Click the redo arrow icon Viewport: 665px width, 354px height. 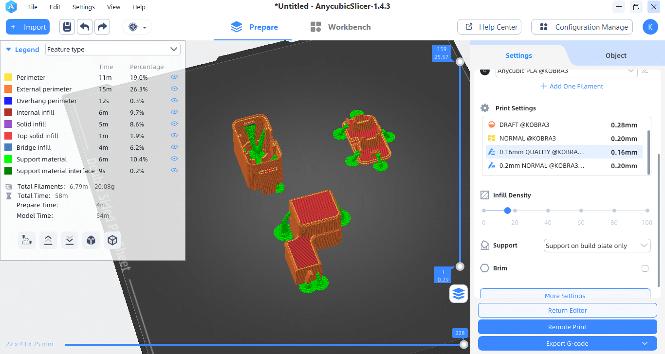102,27
